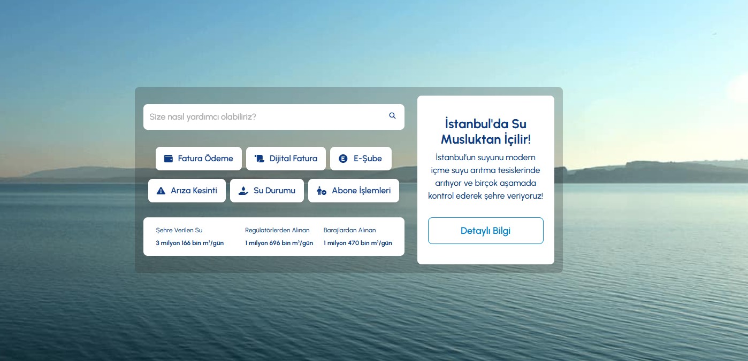Focus the 'Size nasıl yardımcı olabiliriz?' search field
Screen dimensions: 748x361
point(265,116)
